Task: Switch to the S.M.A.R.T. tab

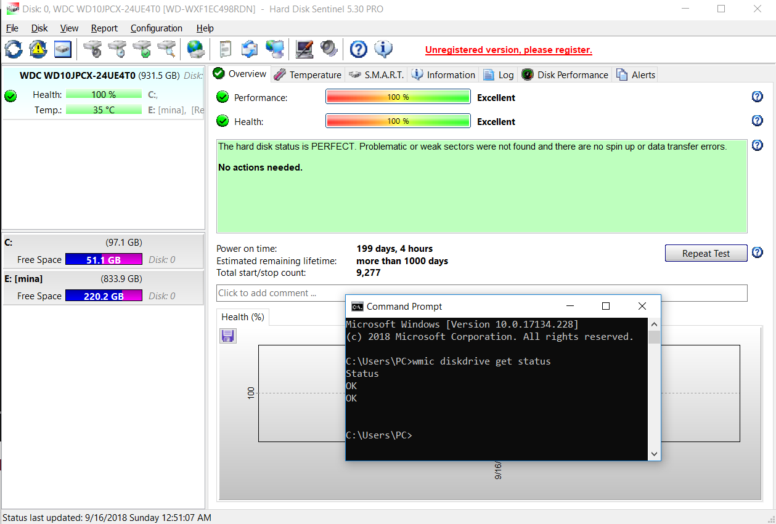Action: point(376,75)
